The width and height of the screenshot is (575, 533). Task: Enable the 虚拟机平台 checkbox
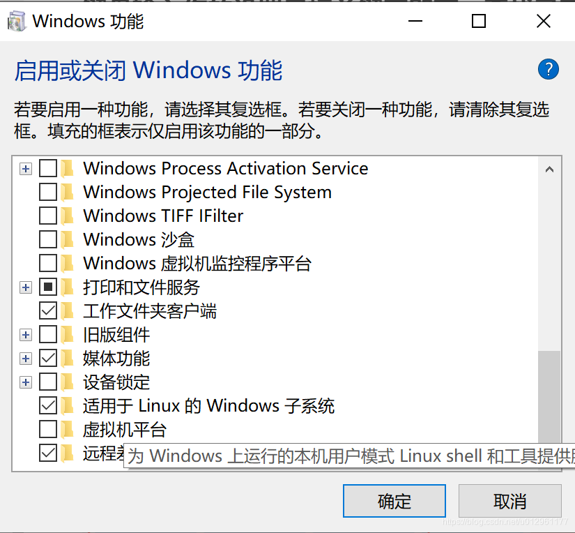[47, 429]
